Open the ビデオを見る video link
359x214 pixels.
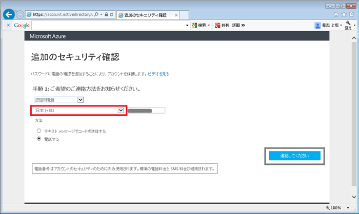(158, 74)
